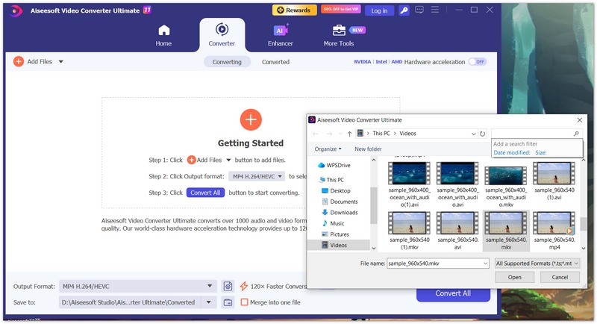Open Music folder in navigation pane

(333, 223)
